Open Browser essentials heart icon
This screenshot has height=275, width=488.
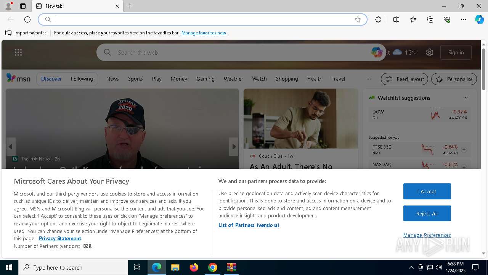[x=447, y=19]
